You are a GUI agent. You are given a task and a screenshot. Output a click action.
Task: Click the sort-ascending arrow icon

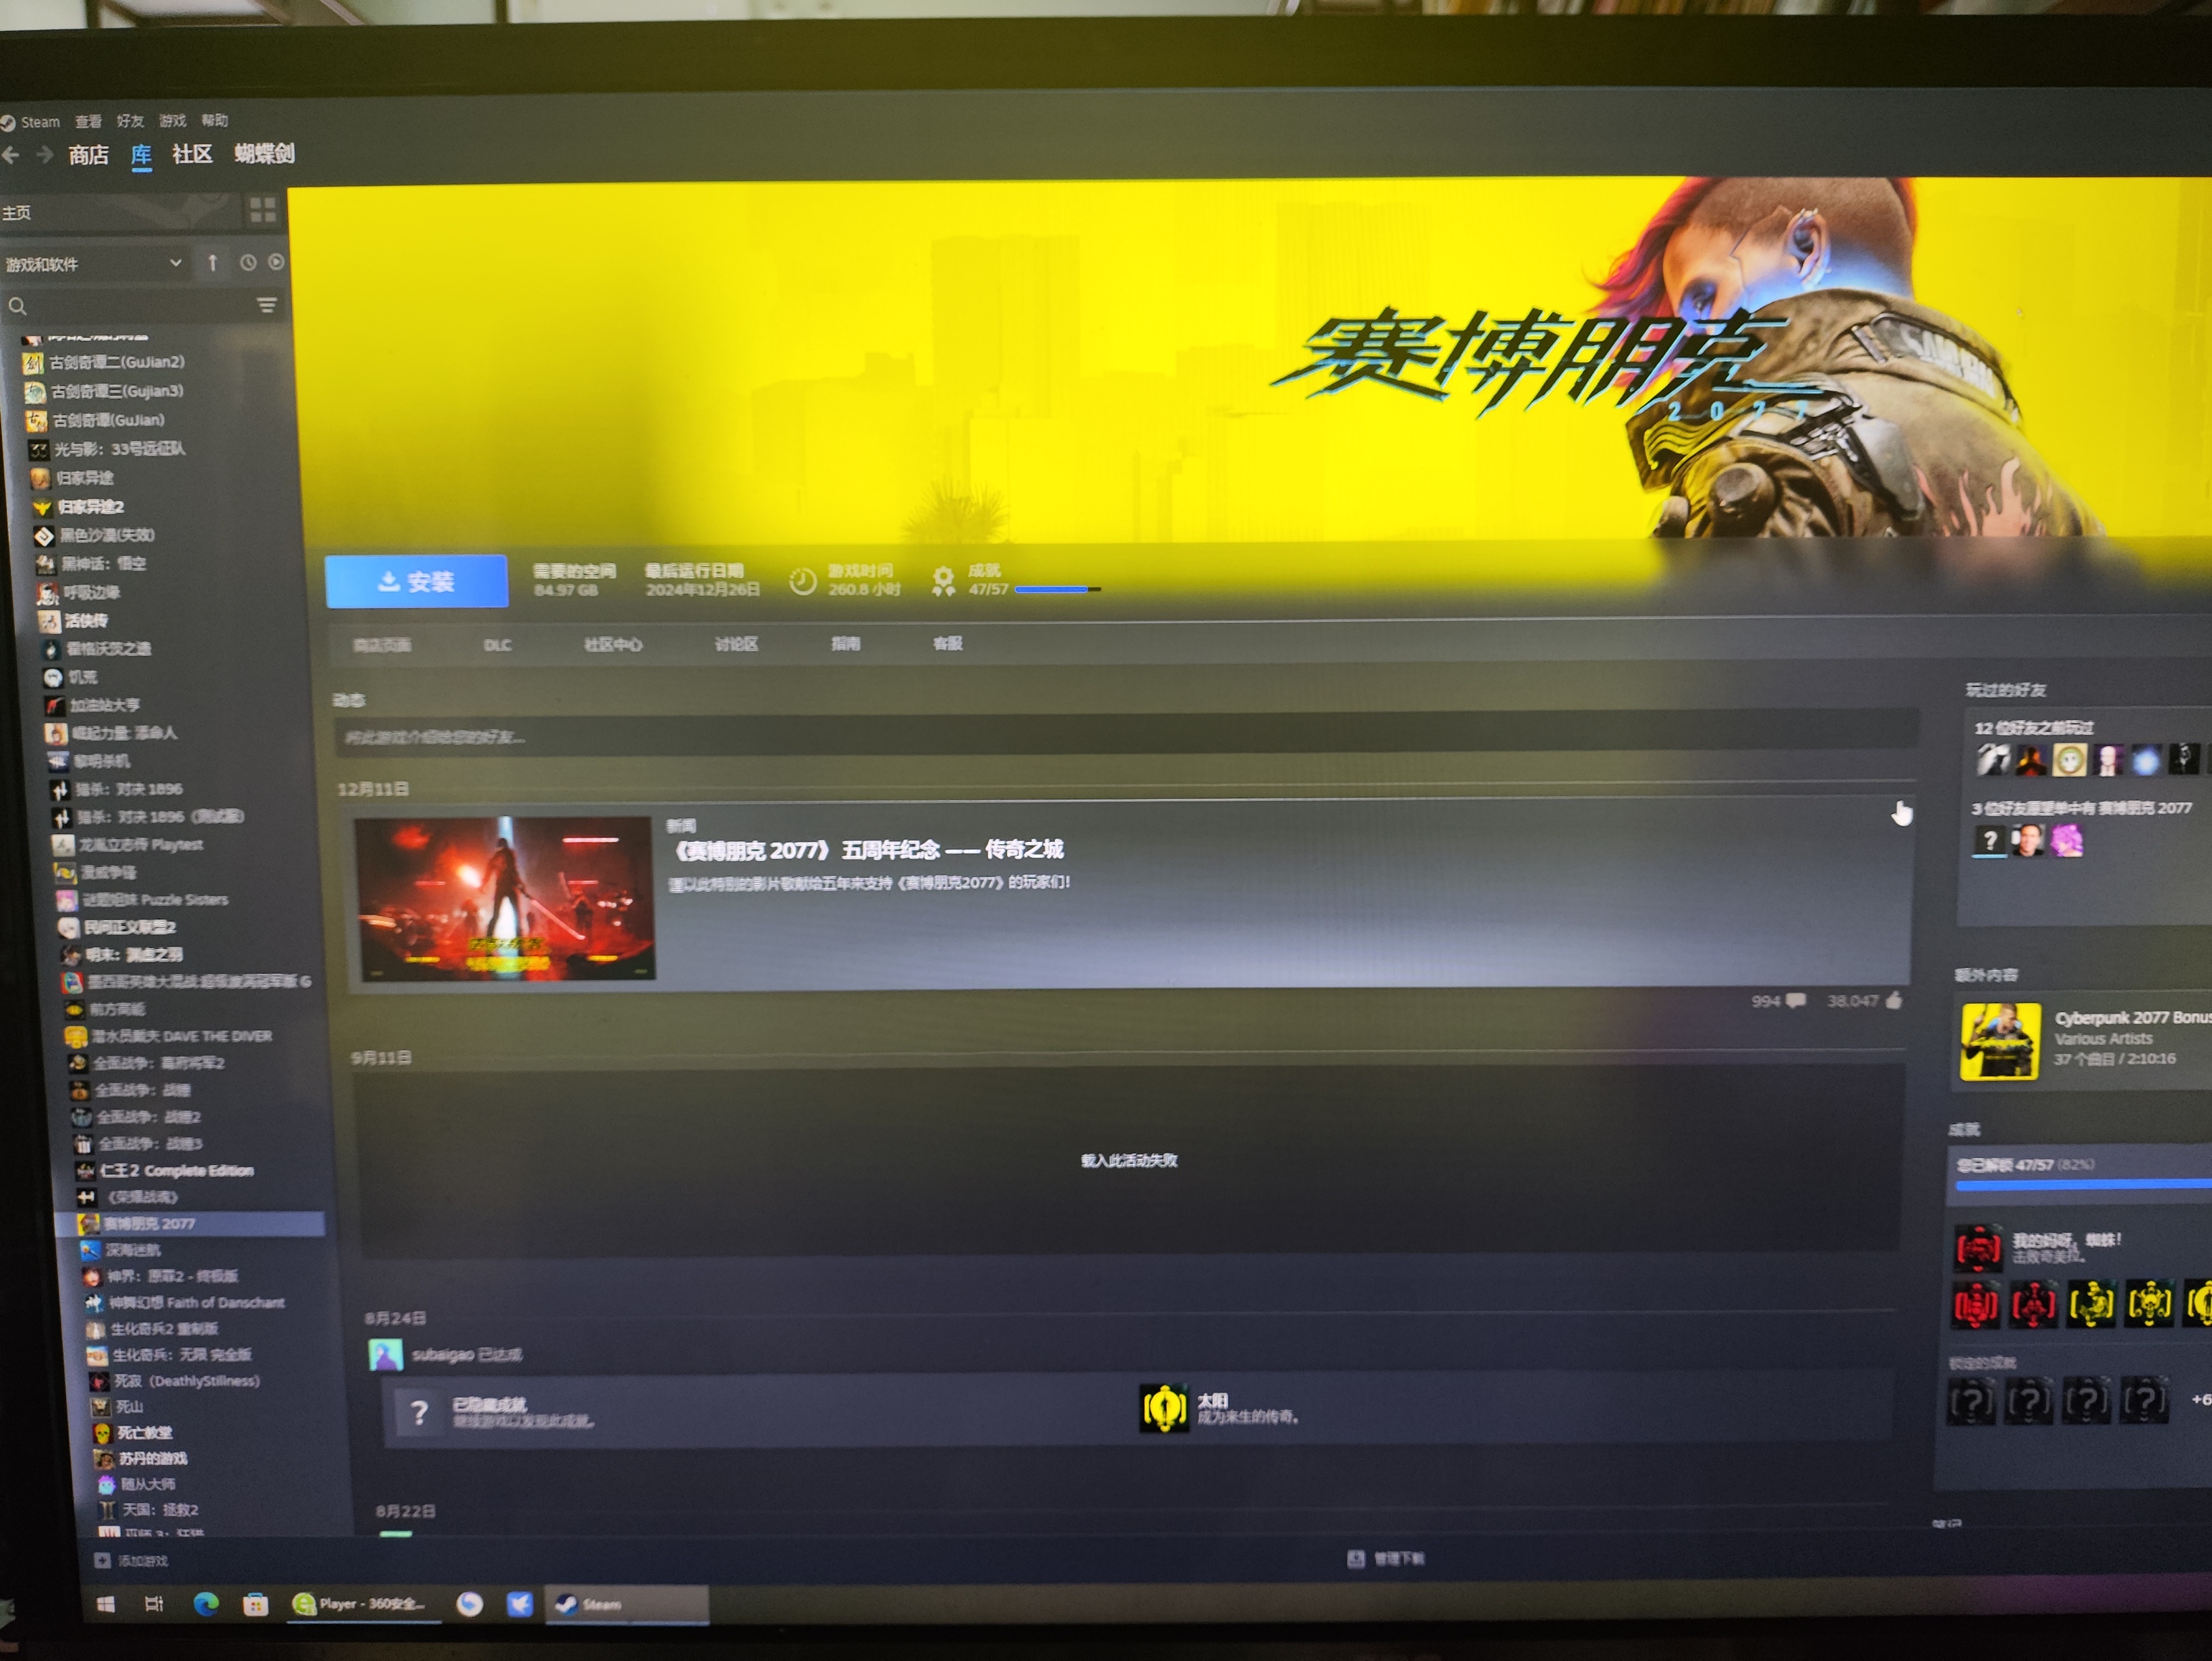pyautogui.click(x=213, y=263)
